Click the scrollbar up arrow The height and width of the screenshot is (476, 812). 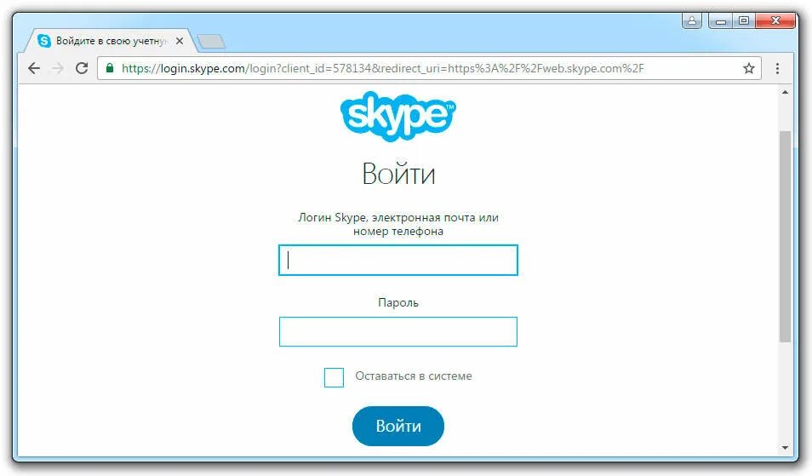(785, 92)
